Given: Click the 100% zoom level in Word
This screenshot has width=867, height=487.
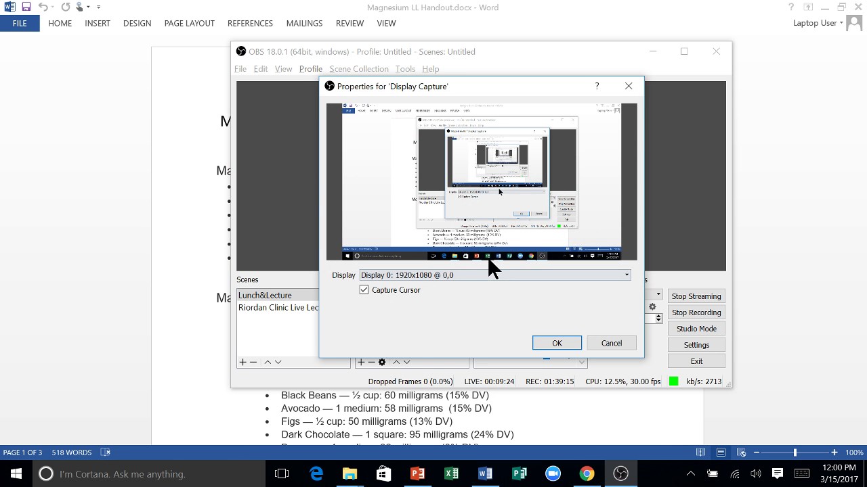Looking at the screenshot, I should pyautogui.click(x=854, y=453).
